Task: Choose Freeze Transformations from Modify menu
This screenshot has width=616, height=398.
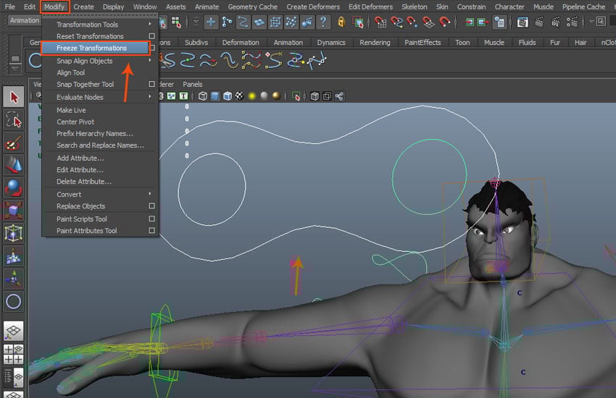Action: [x=91, y=48]
